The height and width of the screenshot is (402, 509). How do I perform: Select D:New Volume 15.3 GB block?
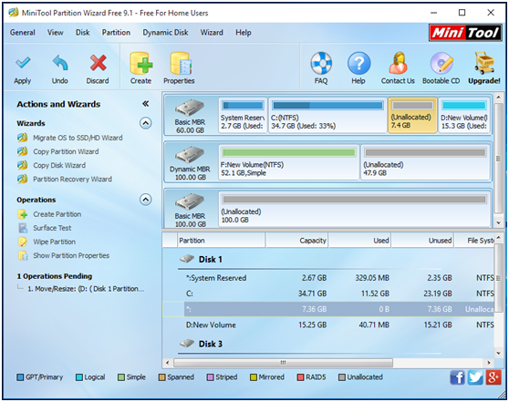pyautogui.click(x=464, y=115)
